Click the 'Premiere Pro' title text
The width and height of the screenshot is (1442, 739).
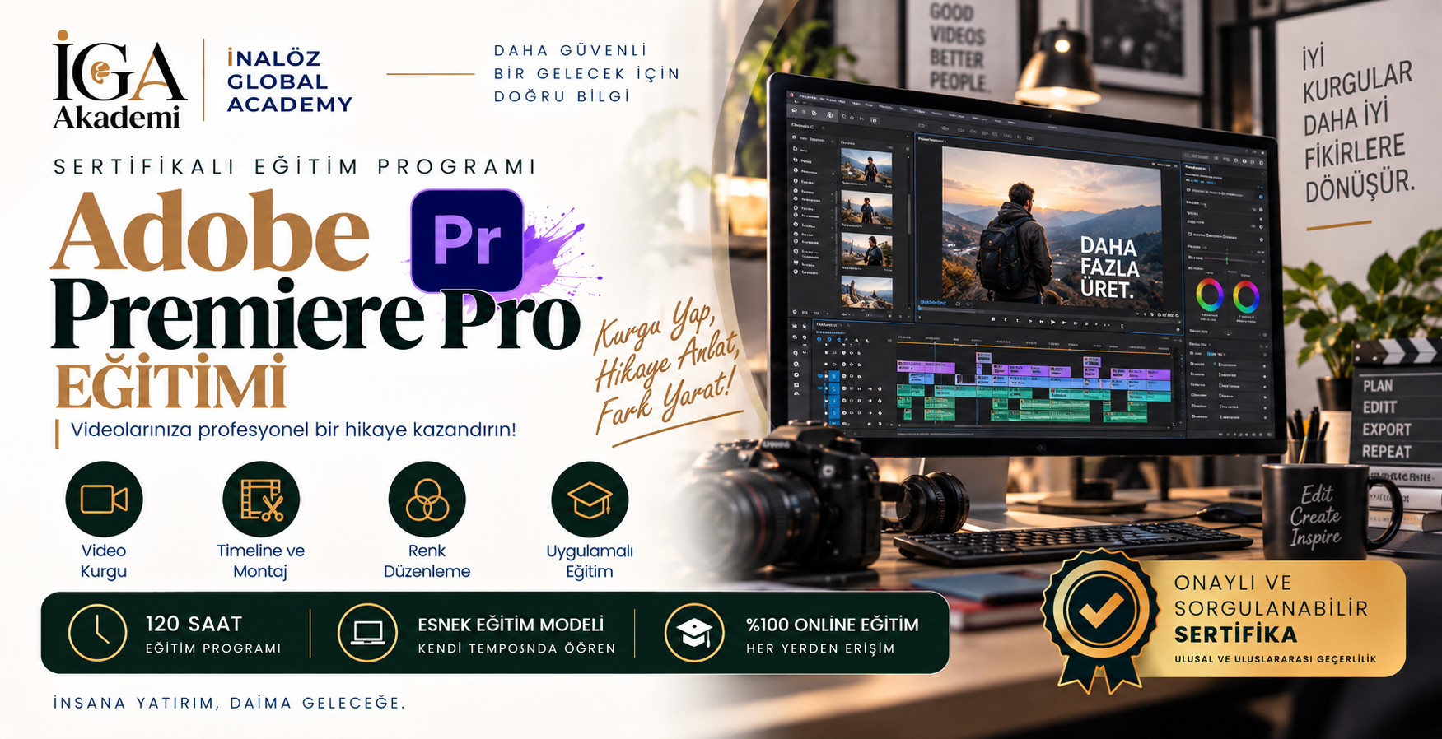(317, 316)
